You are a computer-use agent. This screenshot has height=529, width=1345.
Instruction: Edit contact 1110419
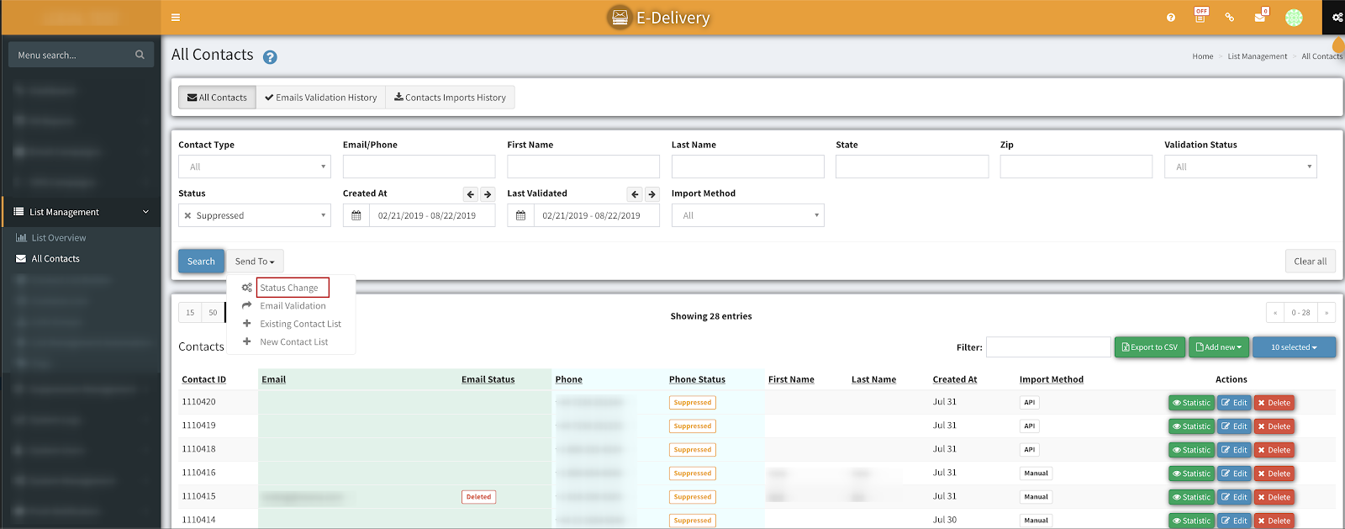coord(1234,426)
